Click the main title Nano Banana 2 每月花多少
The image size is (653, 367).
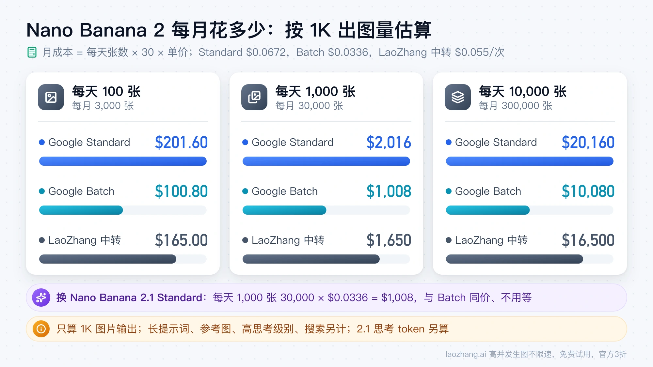point(229,30)
